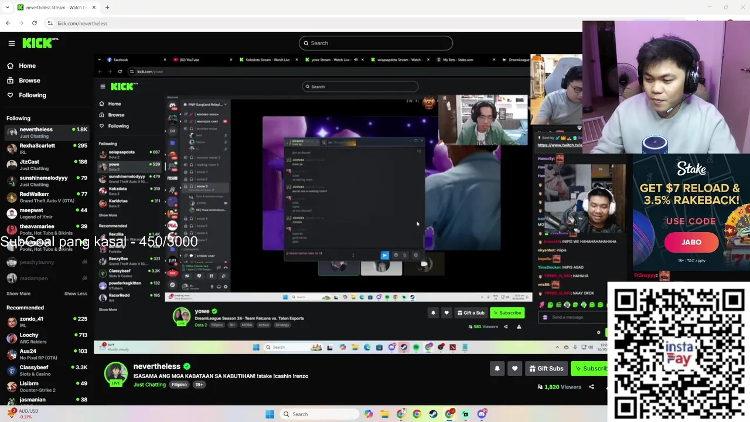
Task: Reload the page with the browser refresh icon
Action: pyautogui.click(x=35, y=23)
